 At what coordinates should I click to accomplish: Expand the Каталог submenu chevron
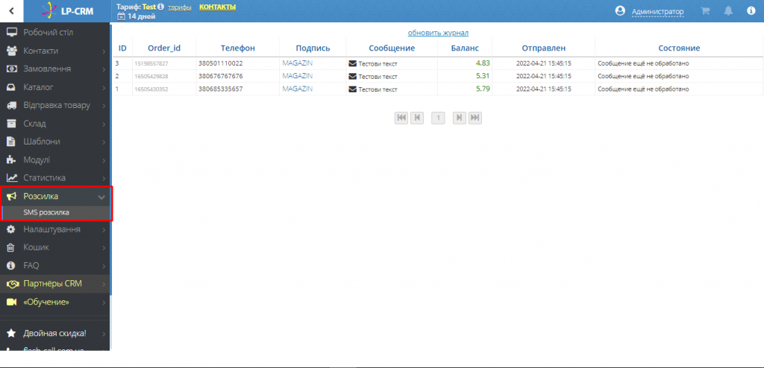[104, 88]
